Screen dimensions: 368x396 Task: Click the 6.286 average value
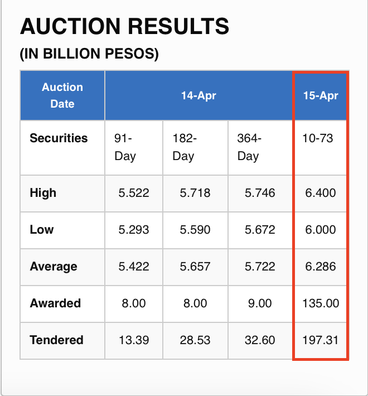click(x=321, y=267)
